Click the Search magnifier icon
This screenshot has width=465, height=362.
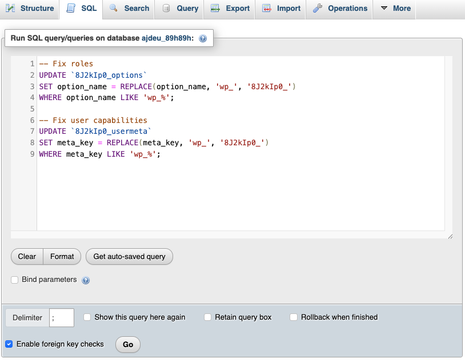tap(113, 8)
